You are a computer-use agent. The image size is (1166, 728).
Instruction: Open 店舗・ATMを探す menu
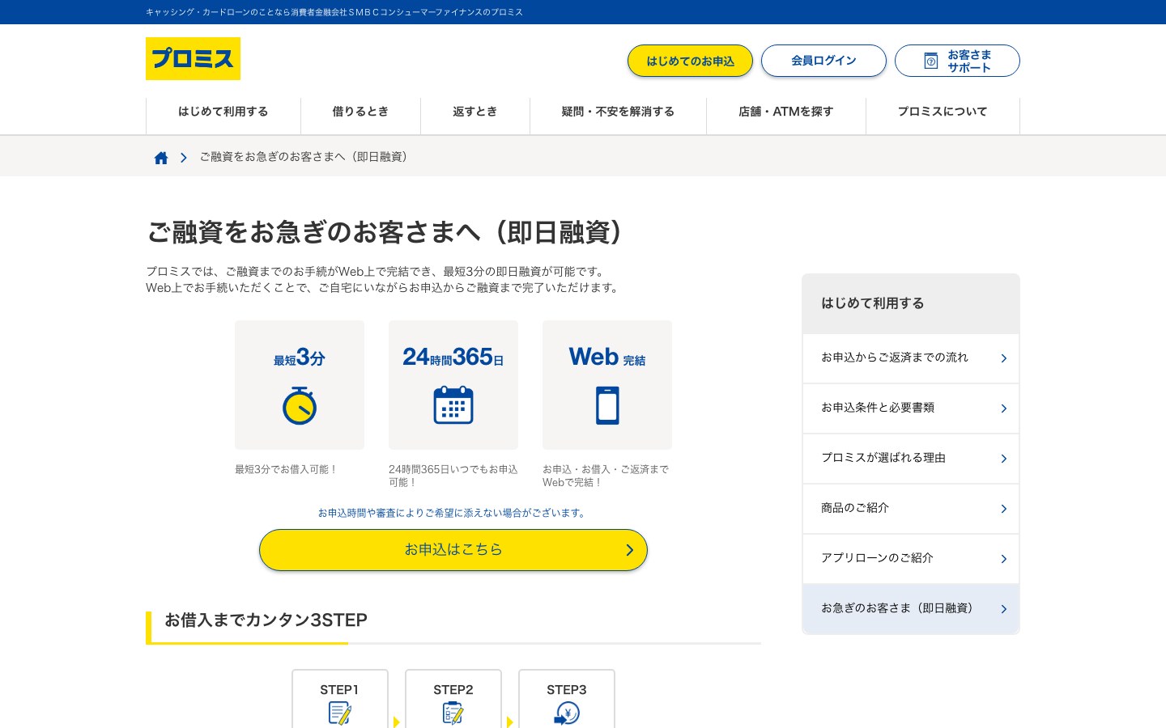point(786,112)
